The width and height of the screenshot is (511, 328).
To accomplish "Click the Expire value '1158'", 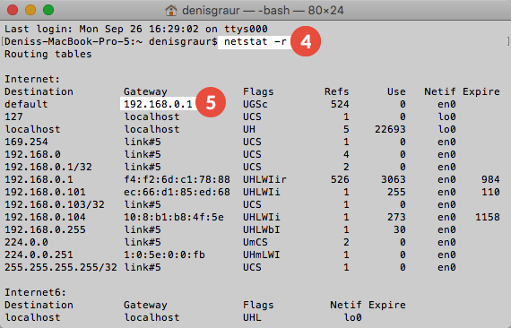I will pyautogui.click(x=488, y=217).
